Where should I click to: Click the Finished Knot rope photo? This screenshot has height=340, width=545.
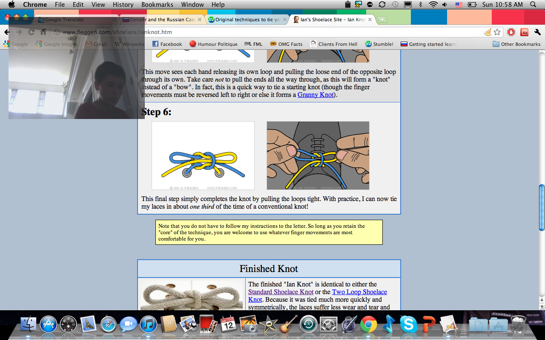[192, 295]
